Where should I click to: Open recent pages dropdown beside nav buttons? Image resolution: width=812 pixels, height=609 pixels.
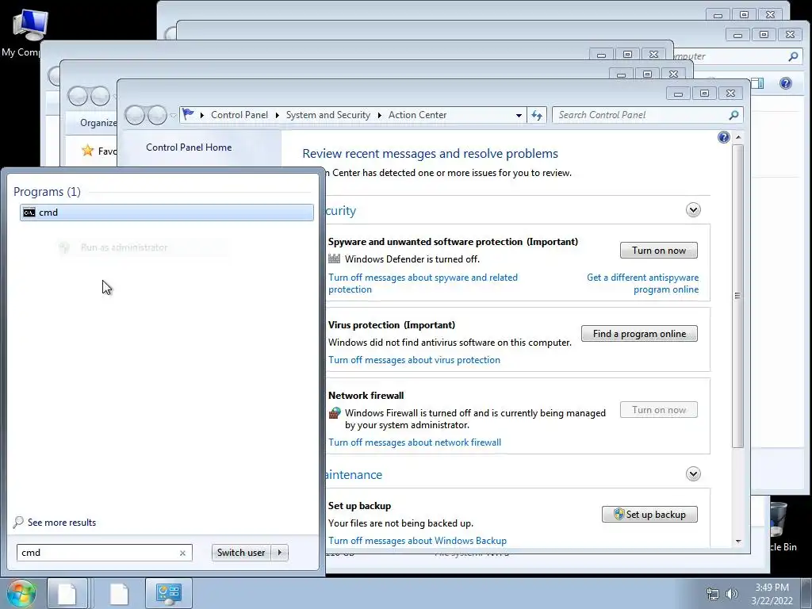(x=173, y=115)
